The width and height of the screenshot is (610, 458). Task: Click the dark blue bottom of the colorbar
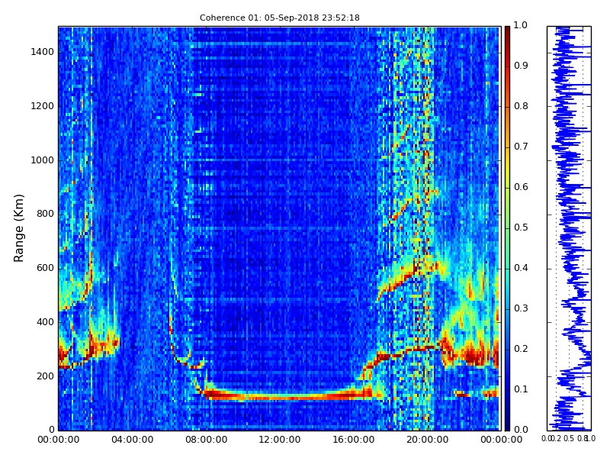507,423
